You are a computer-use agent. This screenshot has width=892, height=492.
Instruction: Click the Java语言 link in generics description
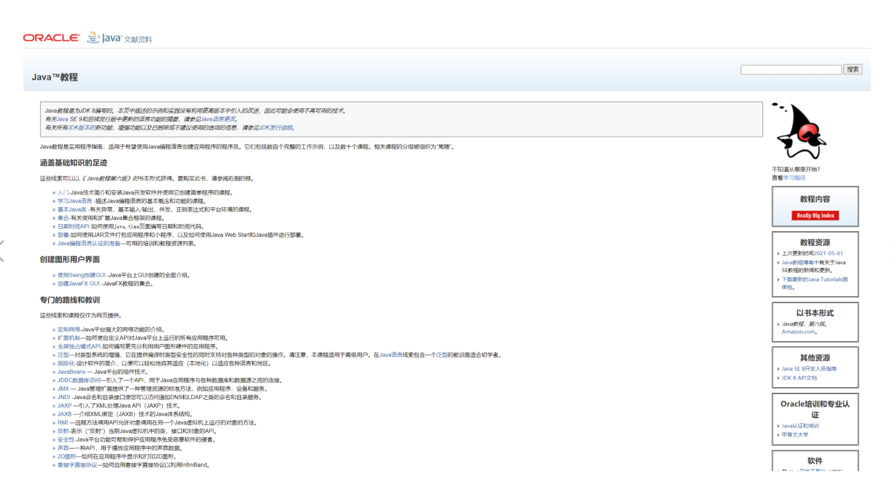391,355
